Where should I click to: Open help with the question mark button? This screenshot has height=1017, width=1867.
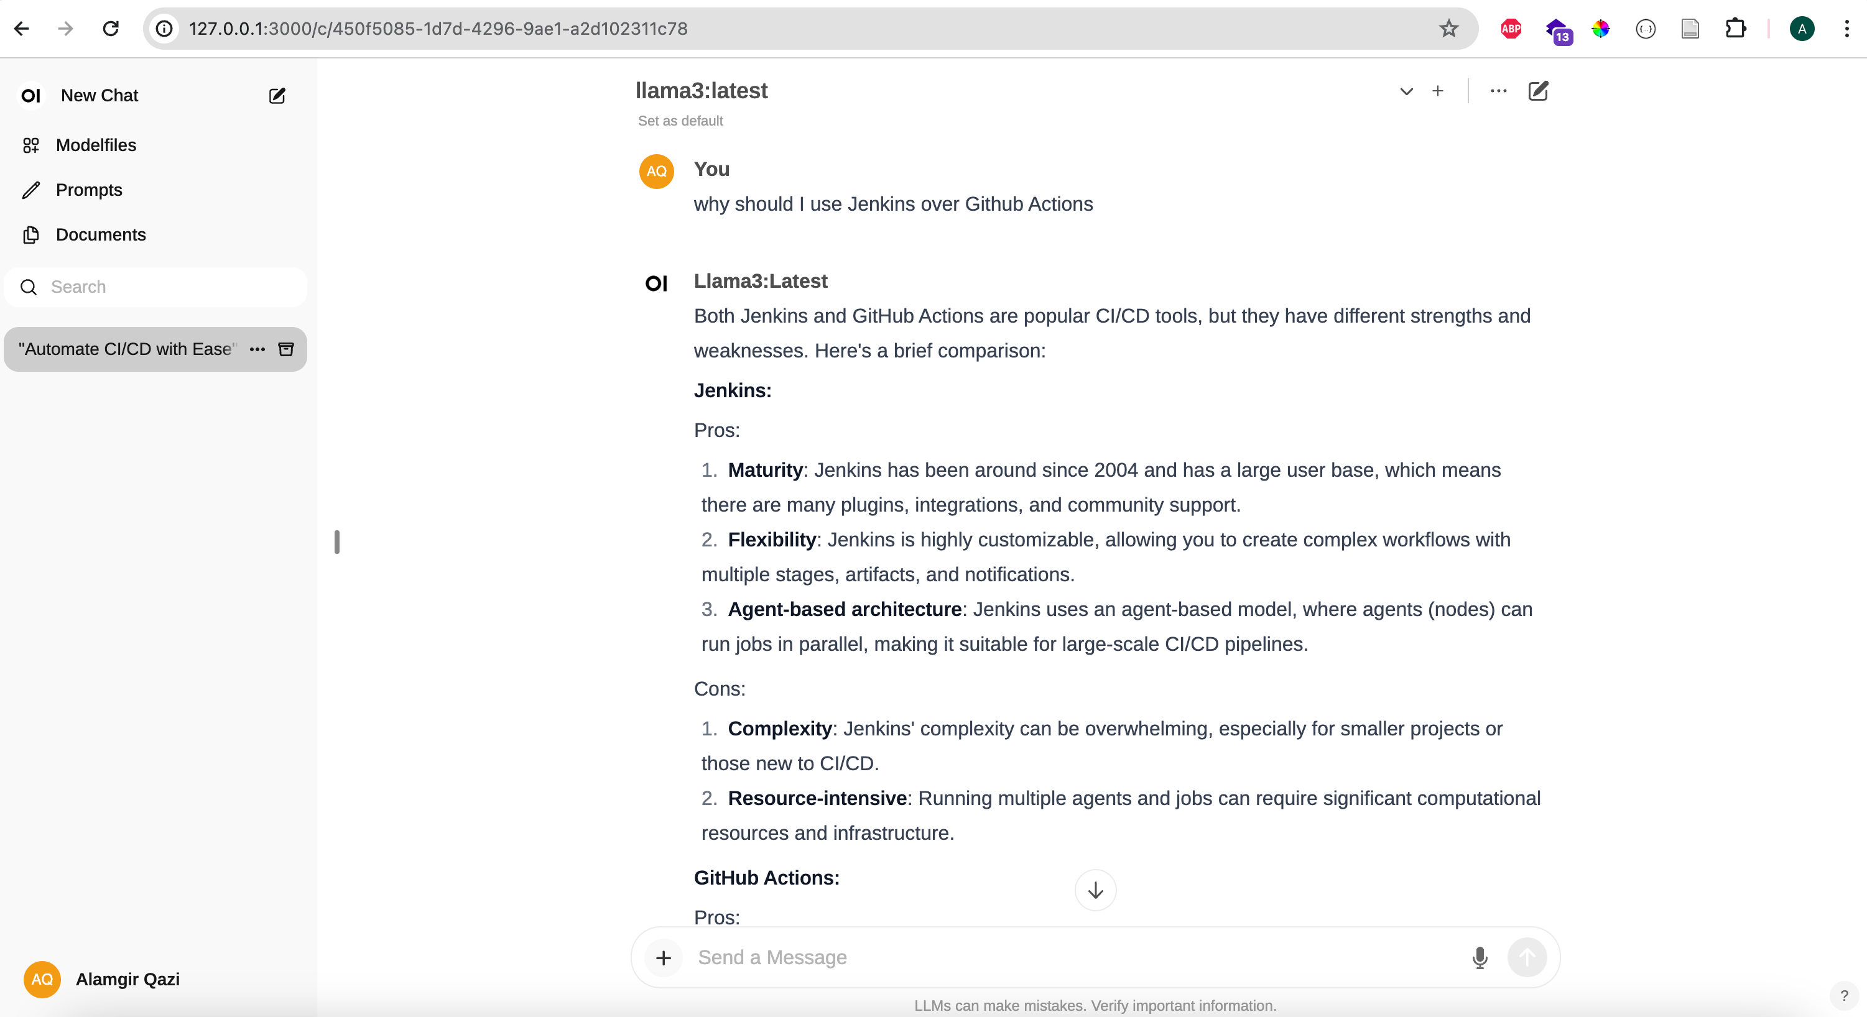[1844, 996]
